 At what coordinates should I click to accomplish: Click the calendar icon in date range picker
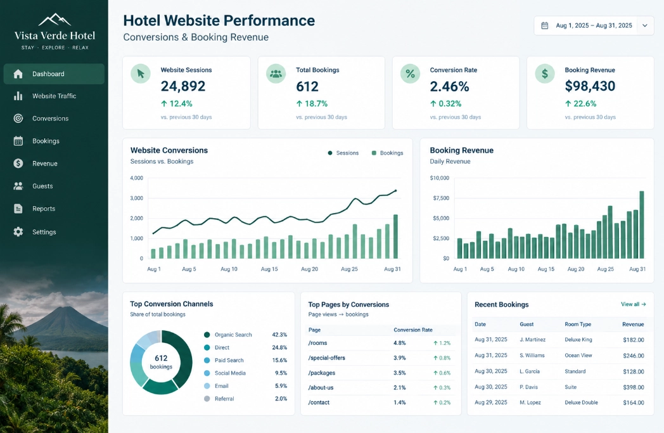coord(545,25)
